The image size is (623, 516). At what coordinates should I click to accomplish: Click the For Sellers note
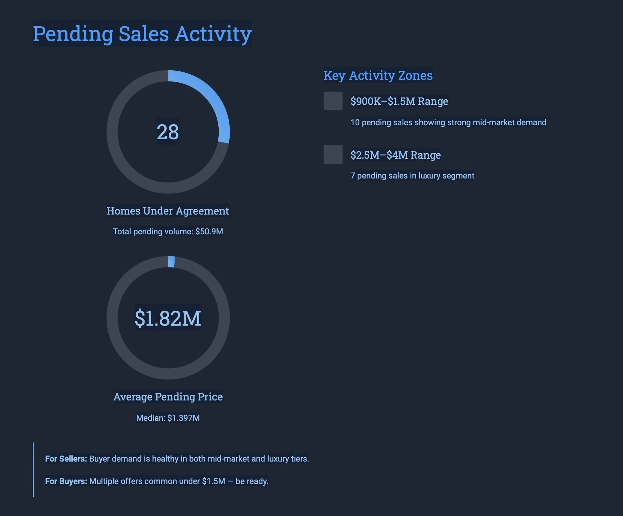point(177,459)
